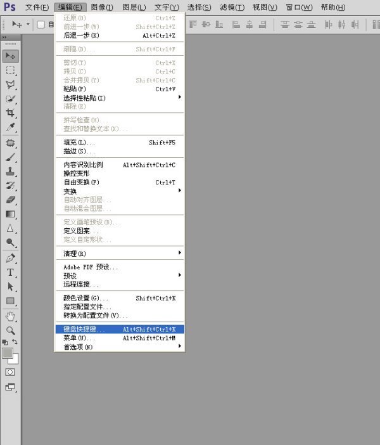Select the Horizontal Type tool
The height and width of the screenshot is (445, 380).
click(11, 273)
